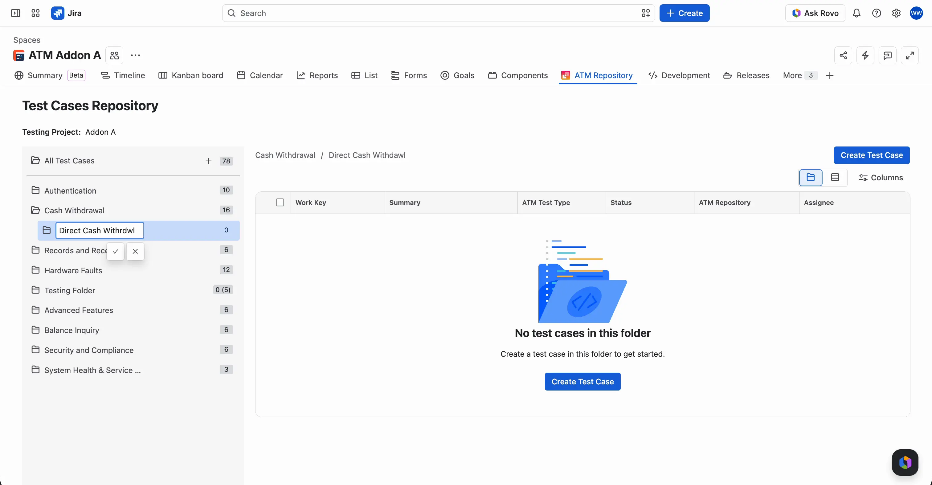Click the Jira logo
The height and width of the screenshot is (485, 932).
pyautogui.click(x=66, y=13)
